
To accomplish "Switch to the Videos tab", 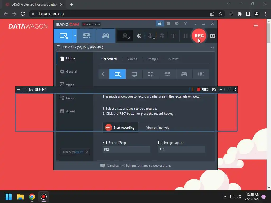I will 132,59.
